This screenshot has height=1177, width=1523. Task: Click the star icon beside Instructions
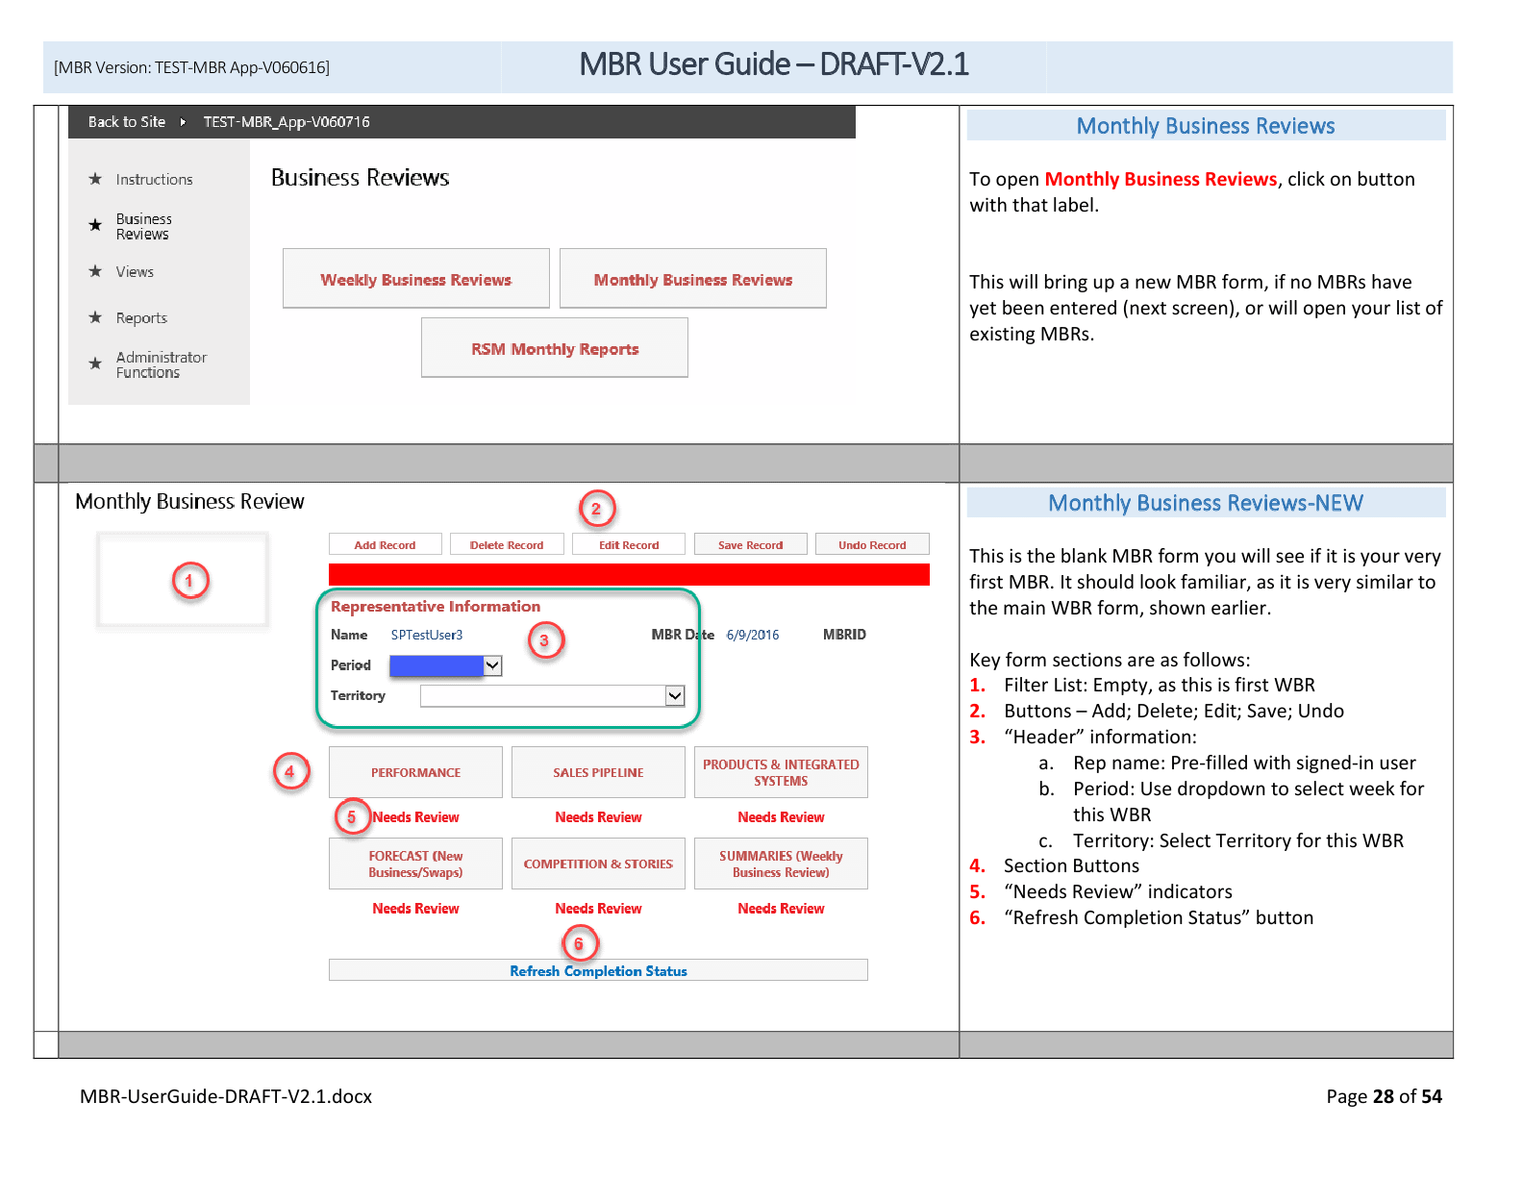tap(95, 179)
